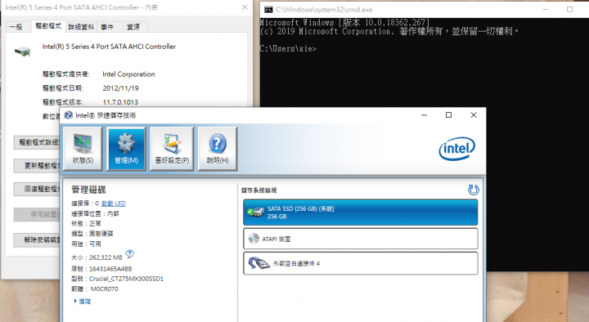Click the C:\Users\xie> prompt in cmd
This screenshot has width=589, height=322.
(289, 49)
